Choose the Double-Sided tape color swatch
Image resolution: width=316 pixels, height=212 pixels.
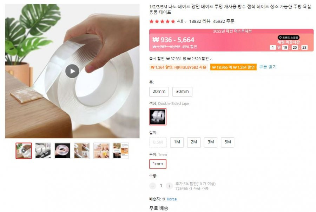click(158, 117)
